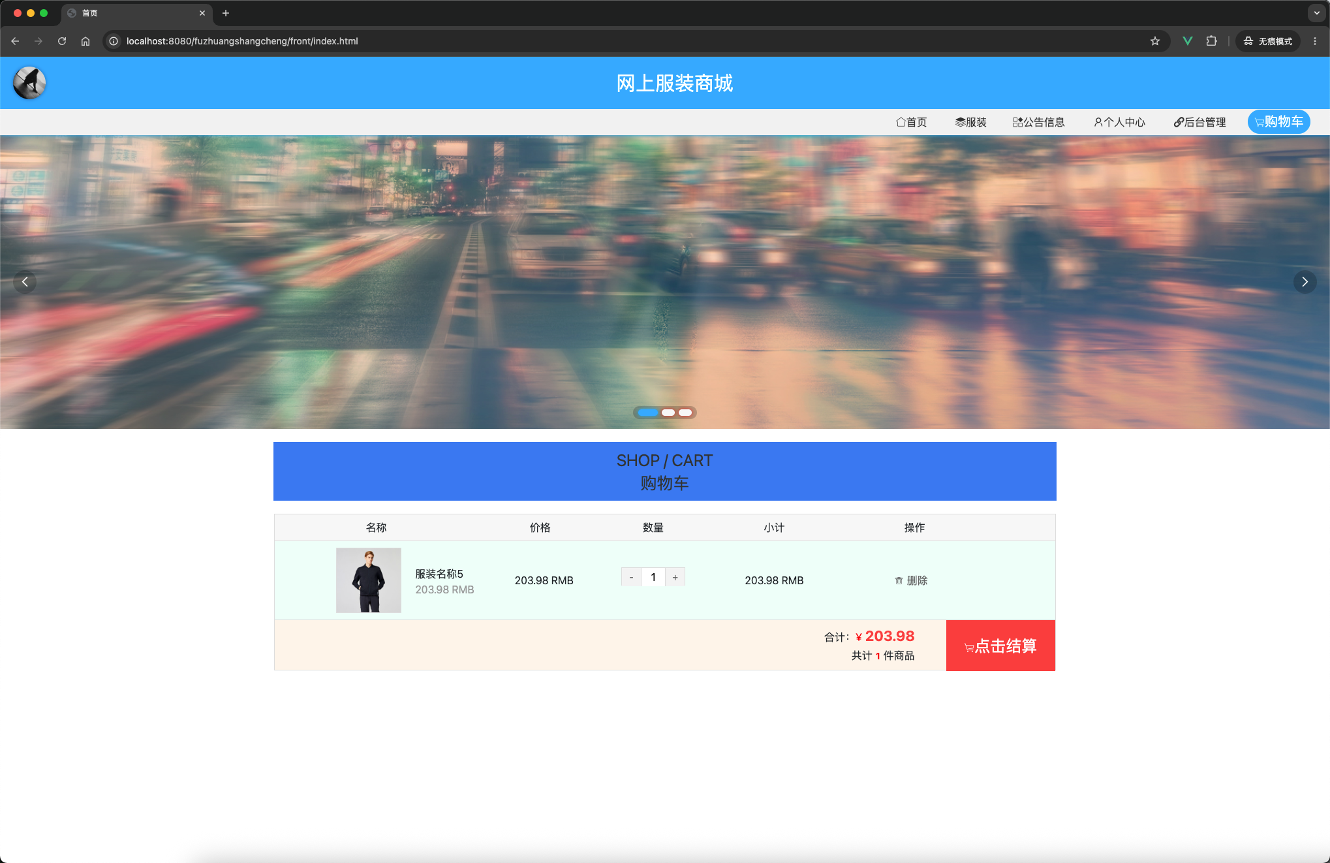Click the address bar URL
The image size is (1330, 863).
(242, 41)
